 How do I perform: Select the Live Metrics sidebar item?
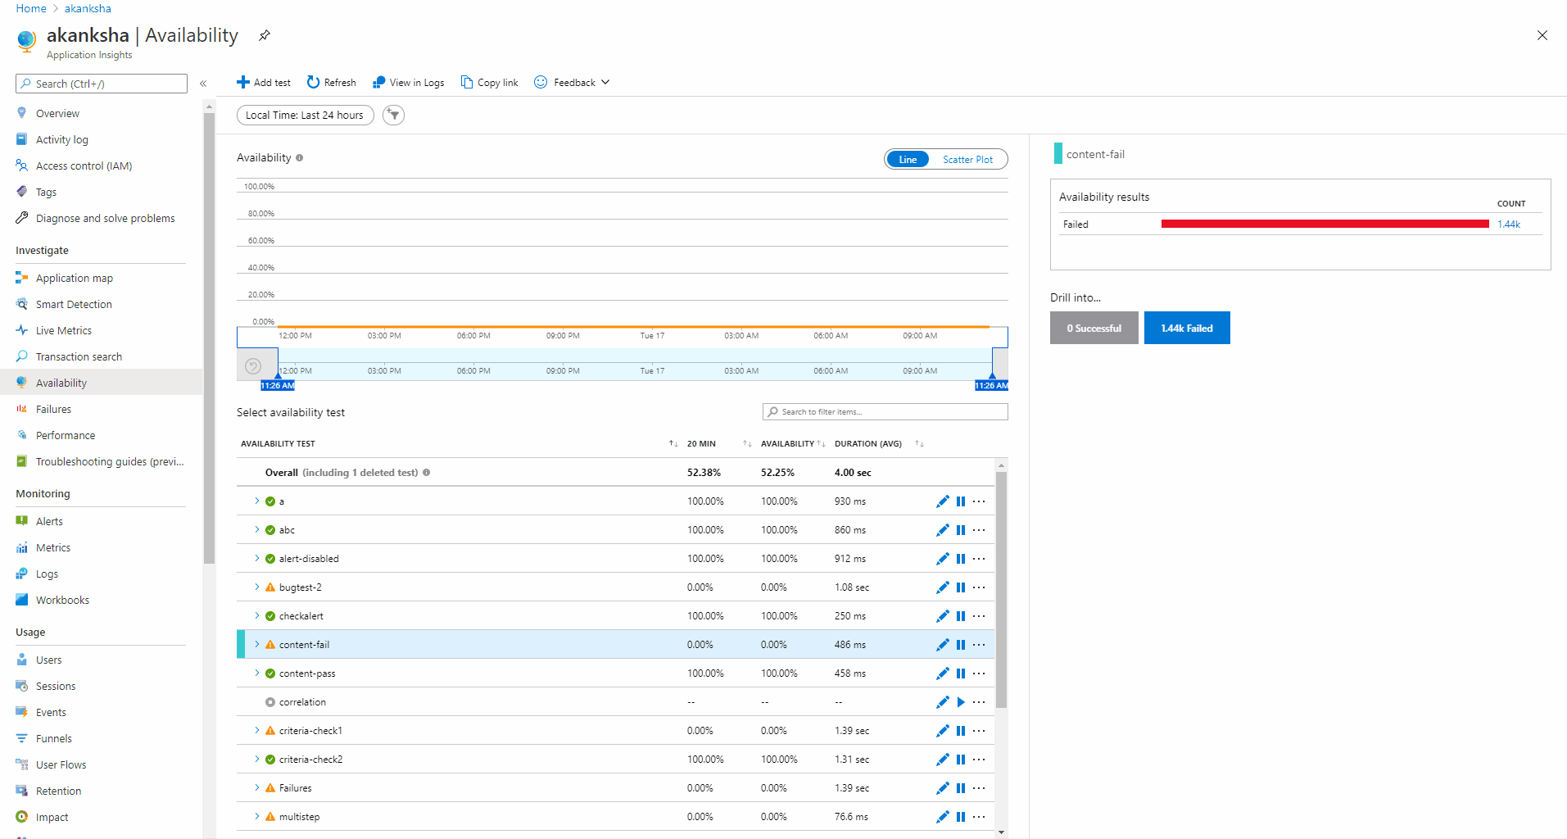pyautogui.click(x=62, y=329)
